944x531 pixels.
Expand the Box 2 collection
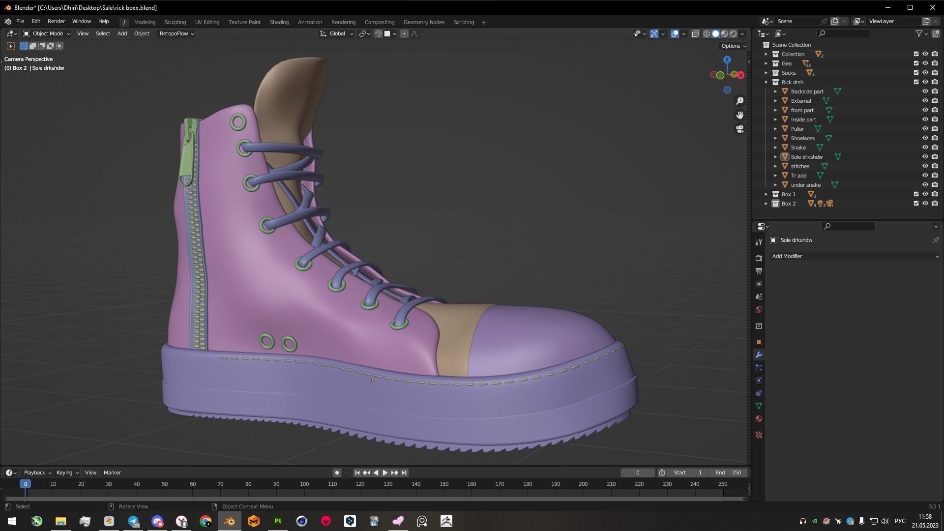(766, 204)
